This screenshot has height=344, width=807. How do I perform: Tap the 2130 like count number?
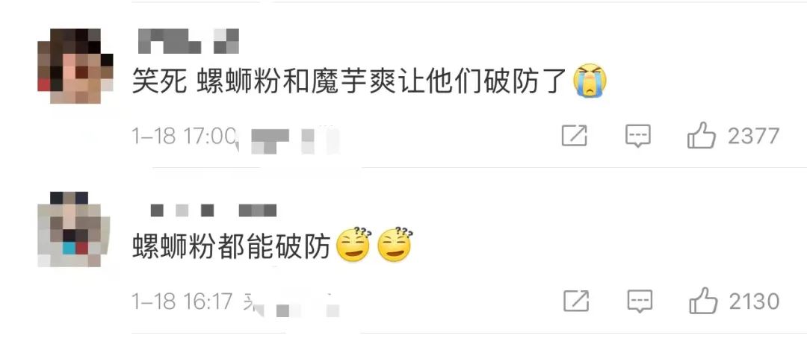754,301
